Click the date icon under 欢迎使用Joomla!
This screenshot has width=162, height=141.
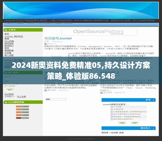pos(46,44)
